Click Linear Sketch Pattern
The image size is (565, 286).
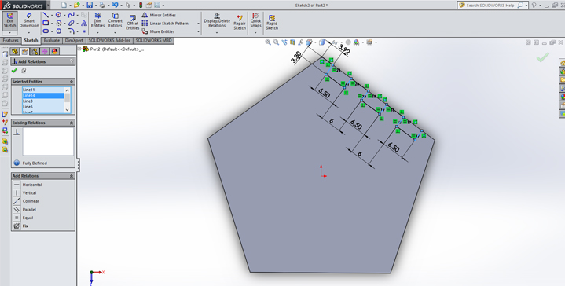(165, 23)
